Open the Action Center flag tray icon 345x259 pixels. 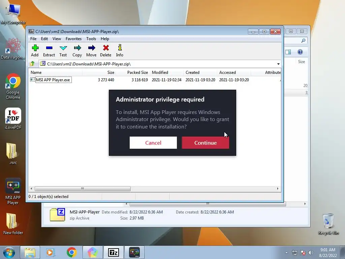[x=303, y=253]
